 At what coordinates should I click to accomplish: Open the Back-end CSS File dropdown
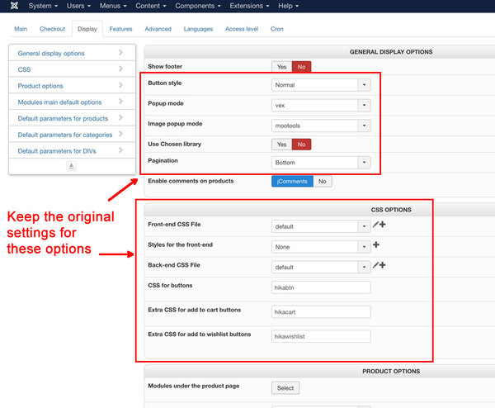tap(321, 268)
